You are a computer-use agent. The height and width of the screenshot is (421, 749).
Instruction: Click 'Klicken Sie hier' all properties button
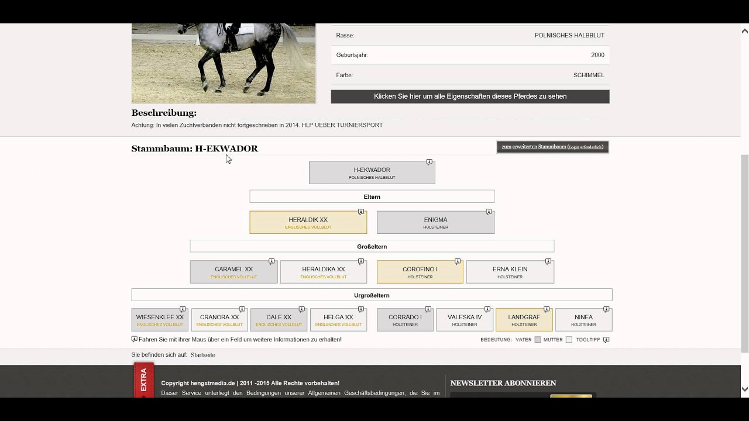coord(470,96)
